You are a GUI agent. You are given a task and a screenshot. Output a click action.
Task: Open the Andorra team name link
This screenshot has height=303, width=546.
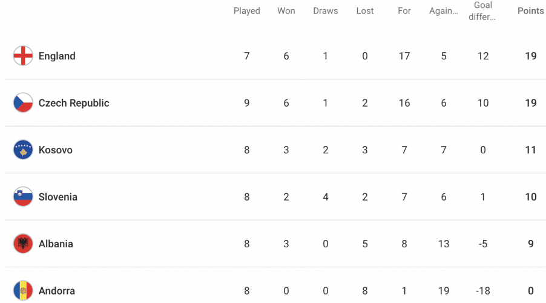click(57, 291)
